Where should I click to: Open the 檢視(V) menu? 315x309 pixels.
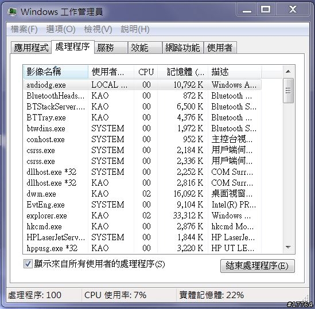98,29
